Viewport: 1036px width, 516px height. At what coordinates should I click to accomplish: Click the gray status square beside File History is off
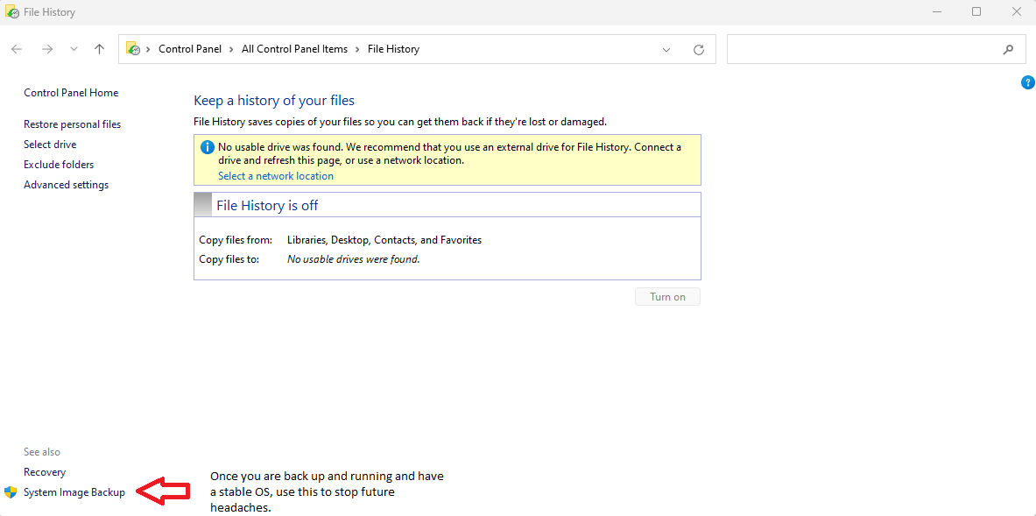203,205
